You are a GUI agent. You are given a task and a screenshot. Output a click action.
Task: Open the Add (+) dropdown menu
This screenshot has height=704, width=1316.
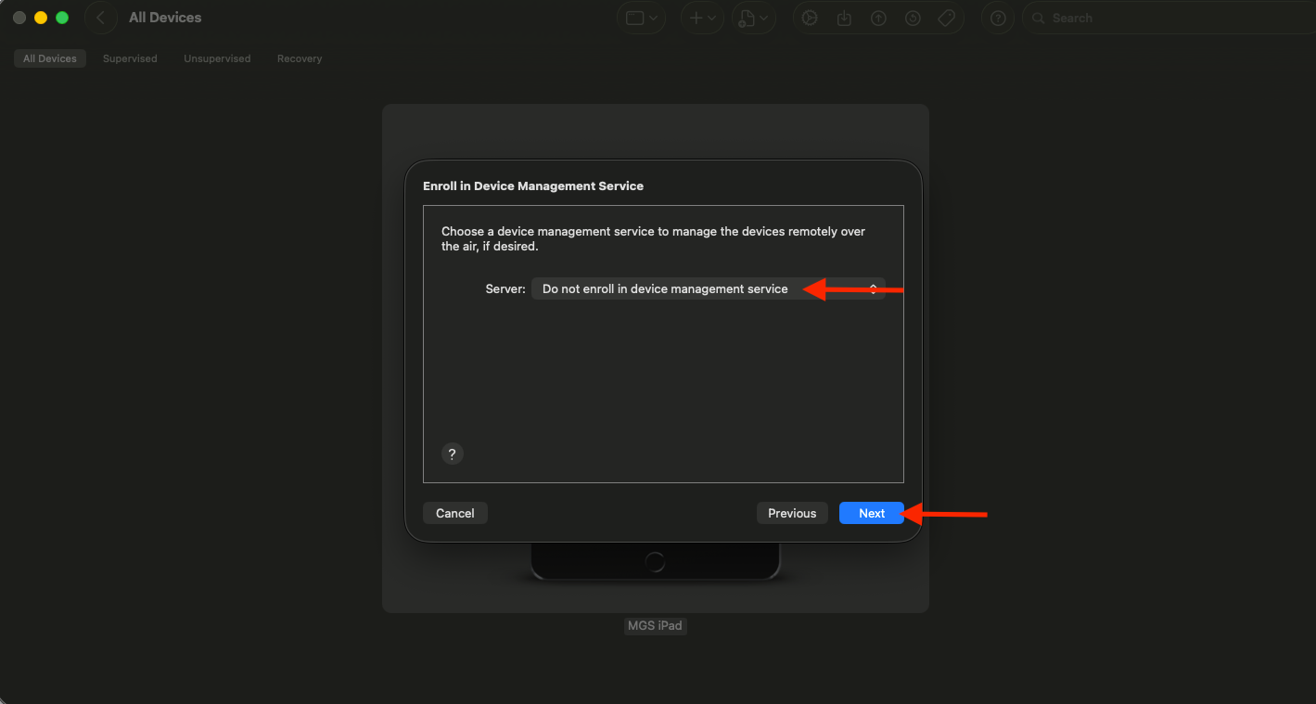[701, 18]
